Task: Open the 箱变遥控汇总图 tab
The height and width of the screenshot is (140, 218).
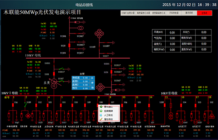Action: (x=144, y=13)
